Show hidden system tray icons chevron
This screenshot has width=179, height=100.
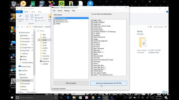[x=126, y=97]
